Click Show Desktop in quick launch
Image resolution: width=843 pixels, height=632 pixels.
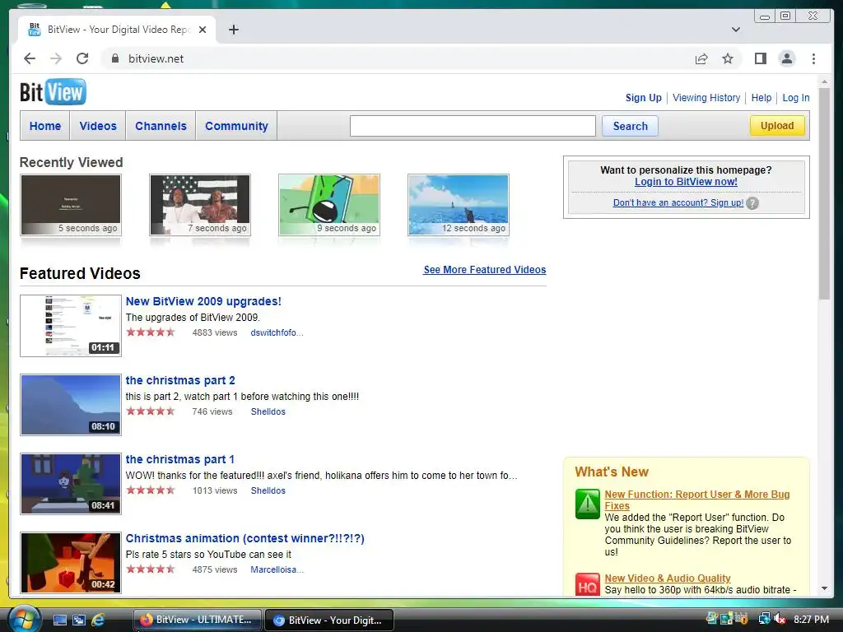59,620
